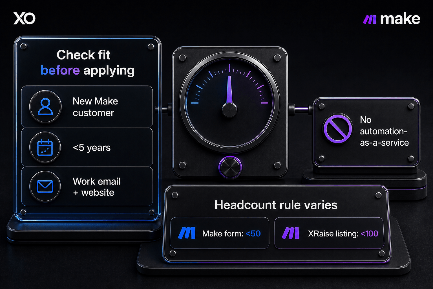Click the purple Make icon beside XRaise
The image size is (433, 289).
pos(291,233)
